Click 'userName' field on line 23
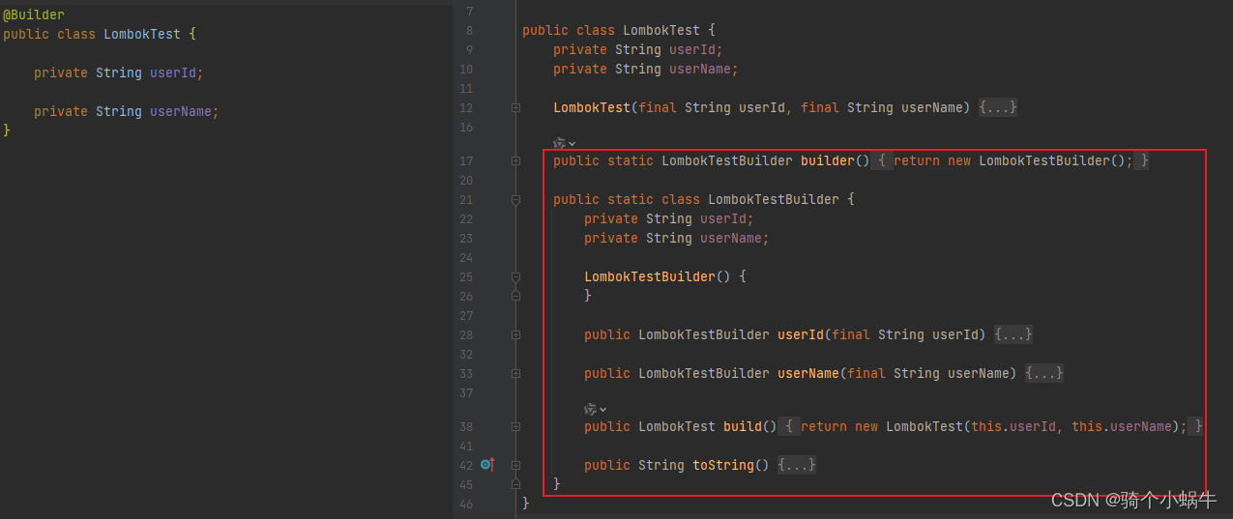 [731, 238]
